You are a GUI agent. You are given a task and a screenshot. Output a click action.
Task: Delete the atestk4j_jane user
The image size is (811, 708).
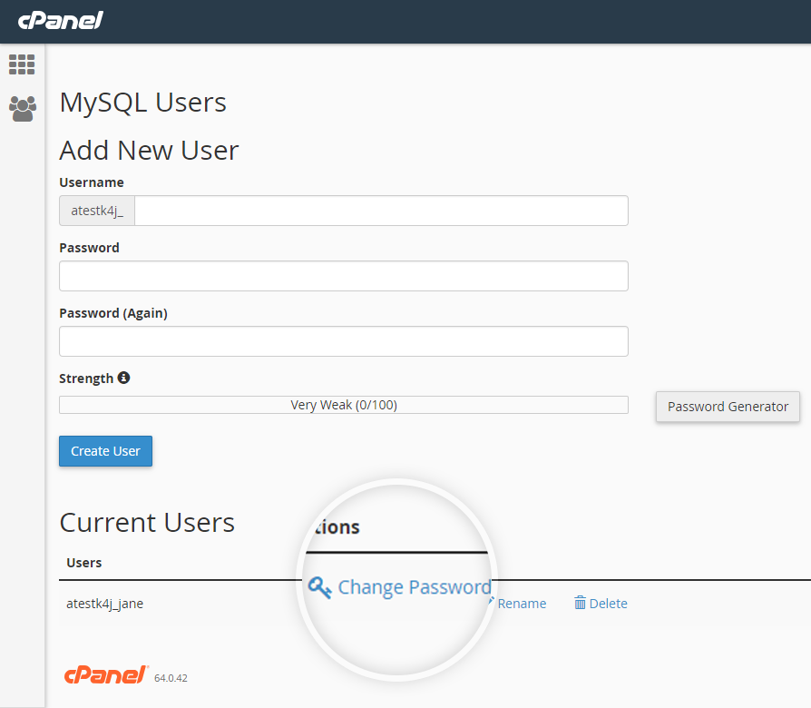tap(608, 604)
